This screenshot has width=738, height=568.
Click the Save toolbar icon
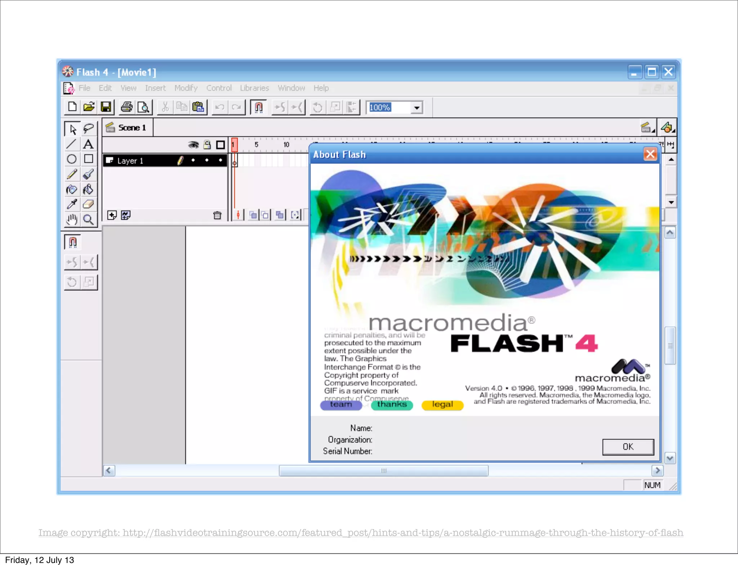click(106, 107)
